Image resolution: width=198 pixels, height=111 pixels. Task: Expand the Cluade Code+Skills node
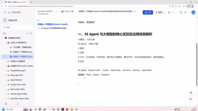point(6,84)
